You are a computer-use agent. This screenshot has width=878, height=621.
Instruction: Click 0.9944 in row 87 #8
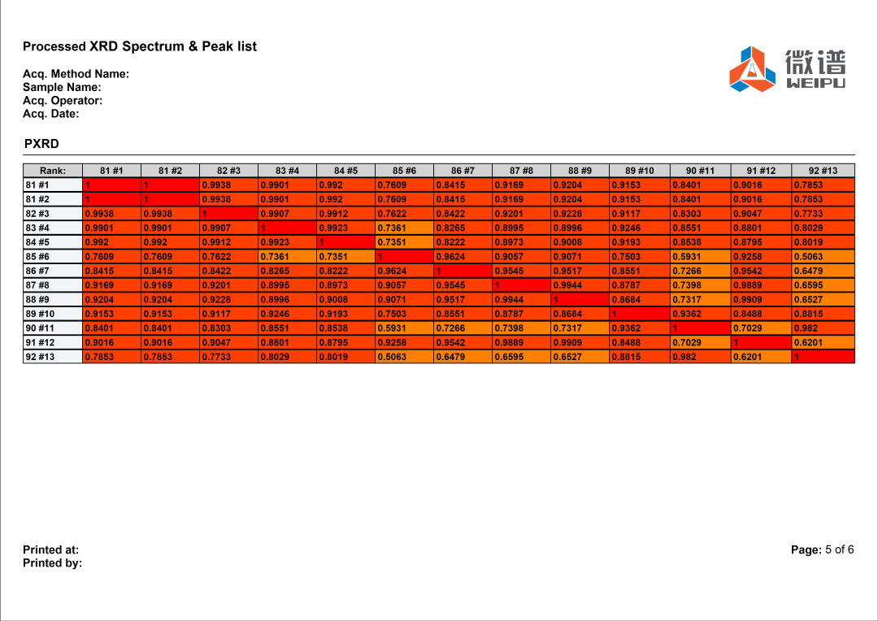(580, 285)
